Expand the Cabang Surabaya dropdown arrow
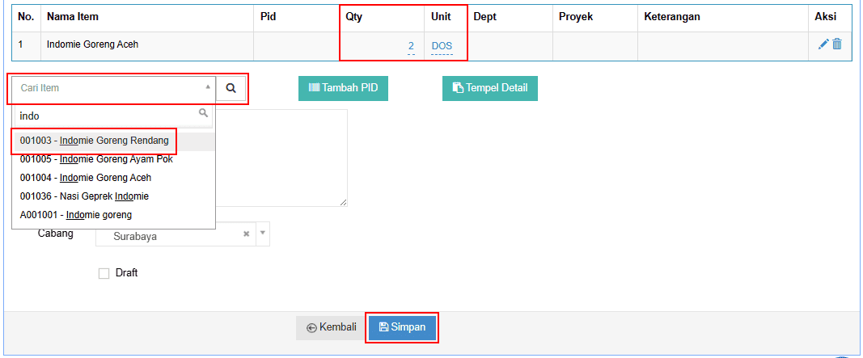863x358 pixels. point(263,234)
